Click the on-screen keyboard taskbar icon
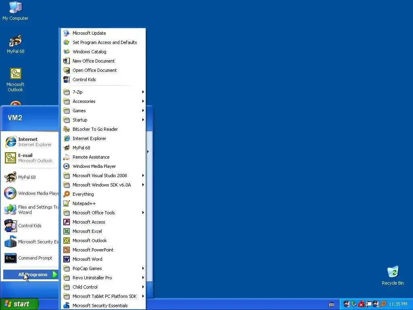Viewport: 413px width, 310px height. coord(332,304)
